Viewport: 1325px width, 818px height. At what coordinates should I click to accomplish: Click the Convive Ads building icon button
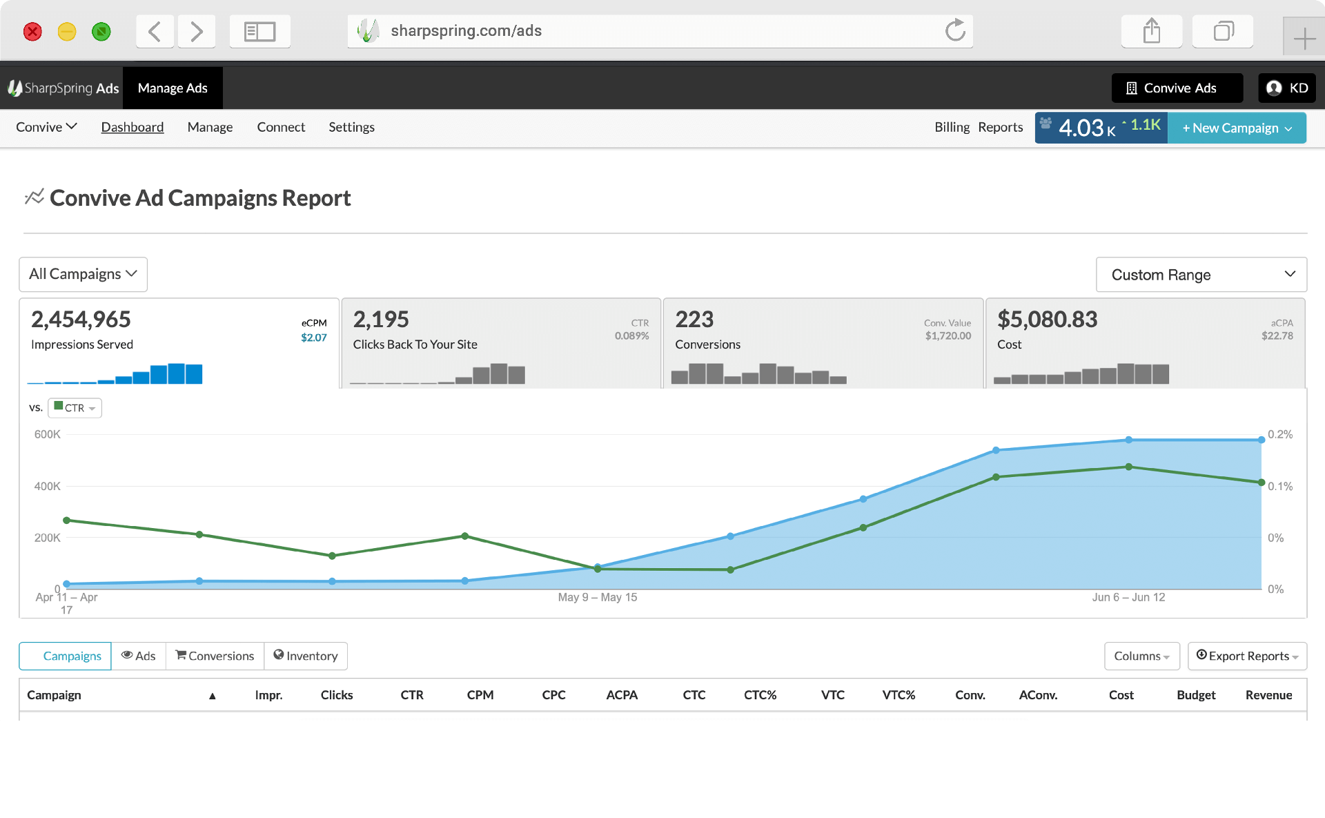click(x=1177, y=88)
